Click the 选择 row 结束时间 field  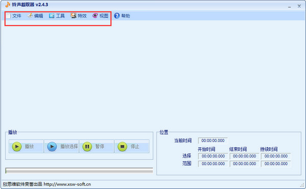tap(244, 156)
